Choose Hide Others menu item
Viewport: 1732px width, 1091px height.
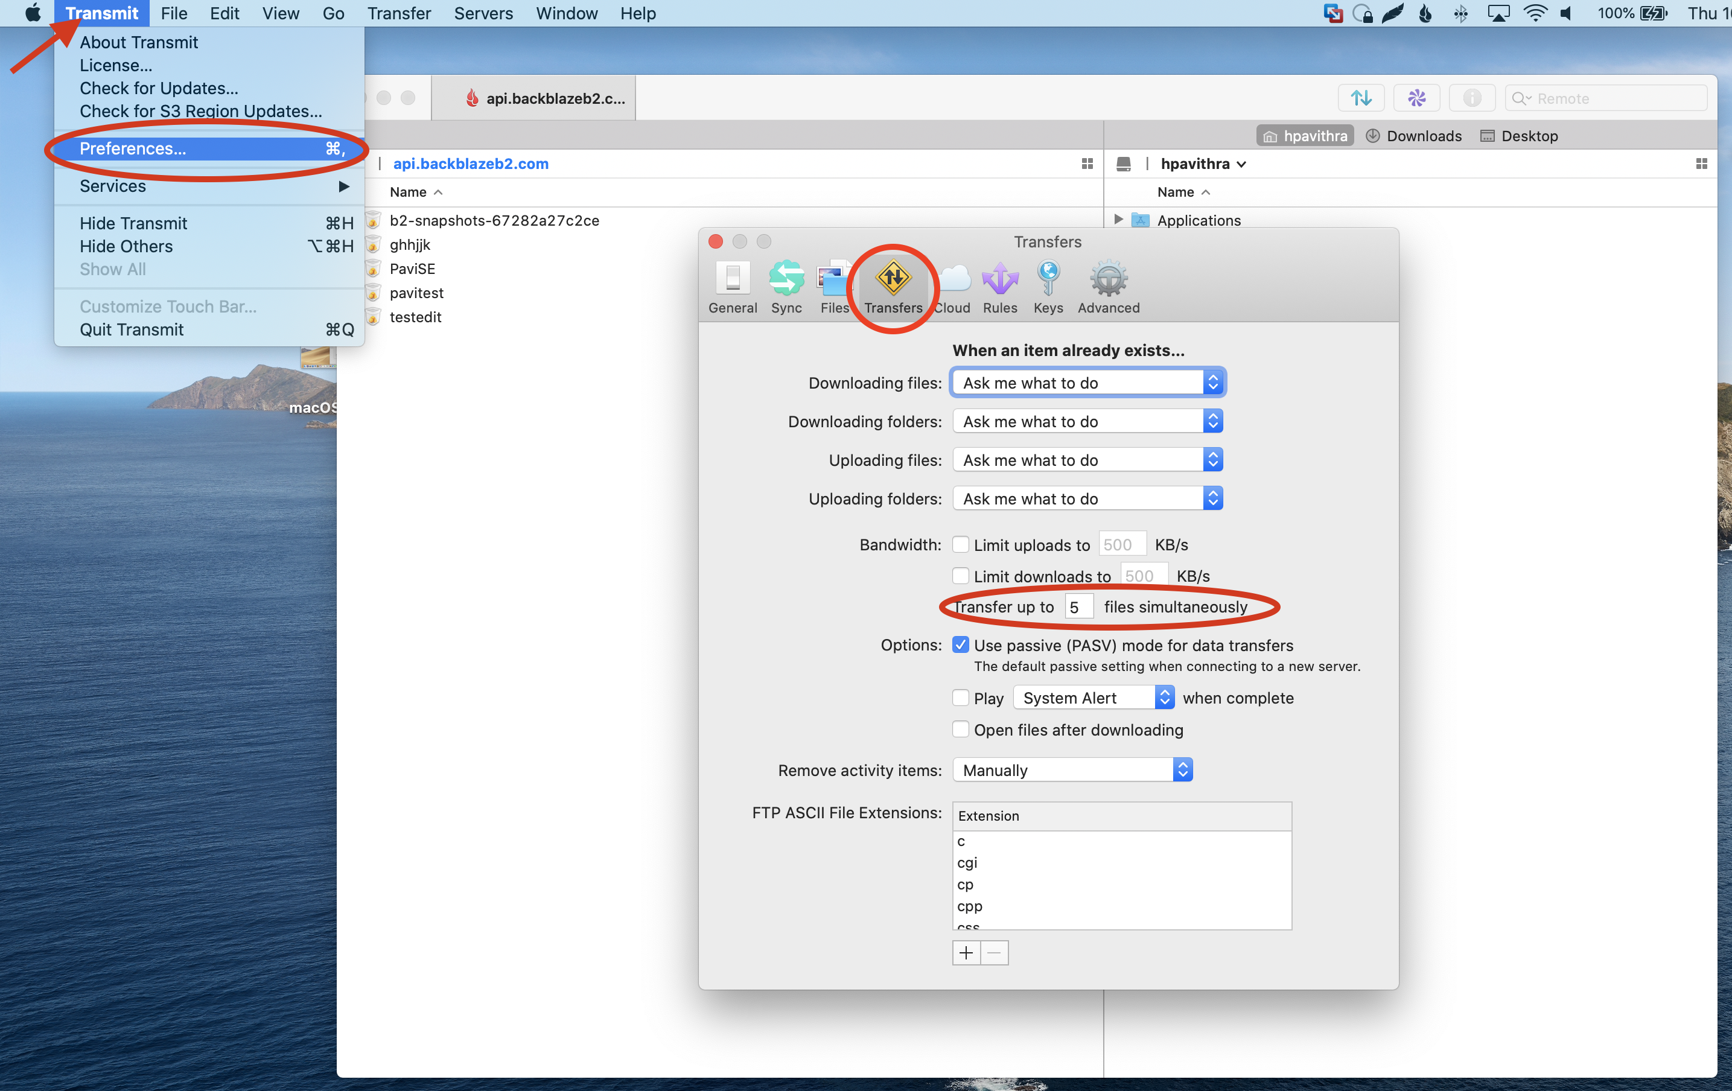click(x=209, y=246)
